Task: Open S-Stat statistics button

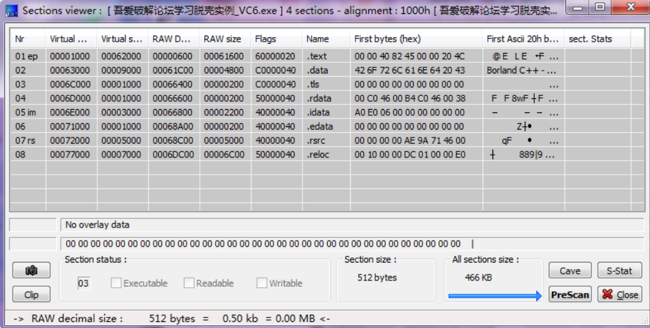Action: click(x=619, y=270)
